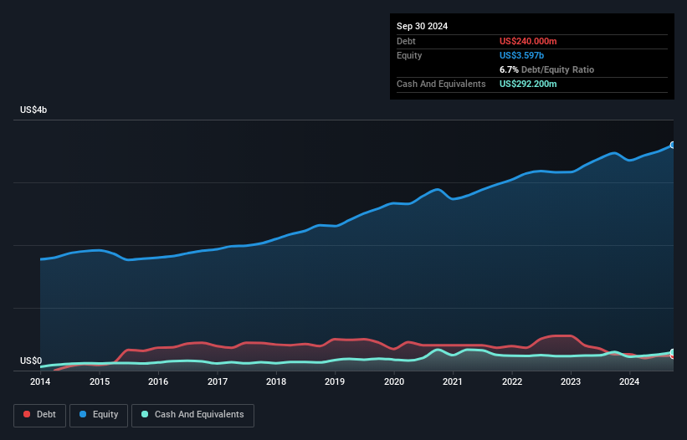
Task: Click the 2021 x-axis label
Action: coord(453,381)
